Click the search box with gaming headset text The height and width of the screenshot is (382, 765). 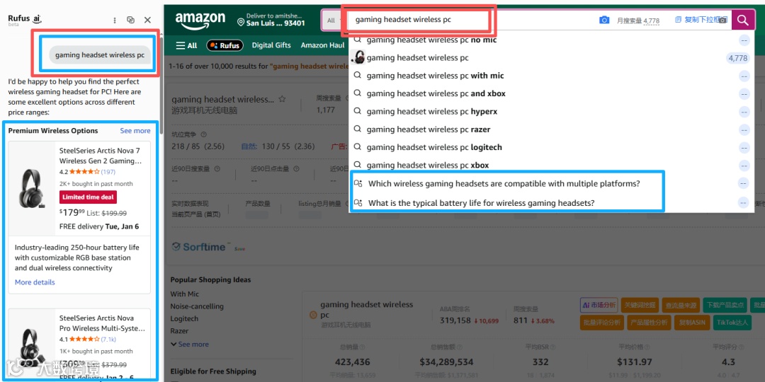pos(468,20)
